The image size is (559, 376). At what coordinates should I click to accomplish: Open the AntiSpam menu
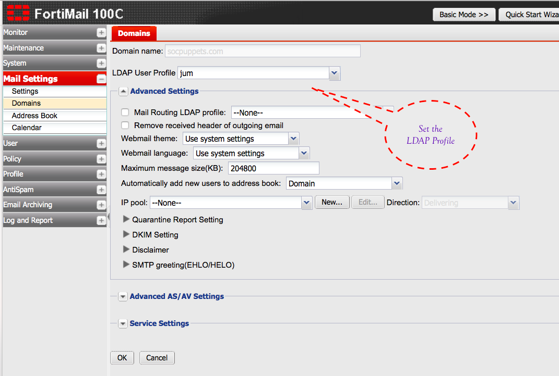55,190
